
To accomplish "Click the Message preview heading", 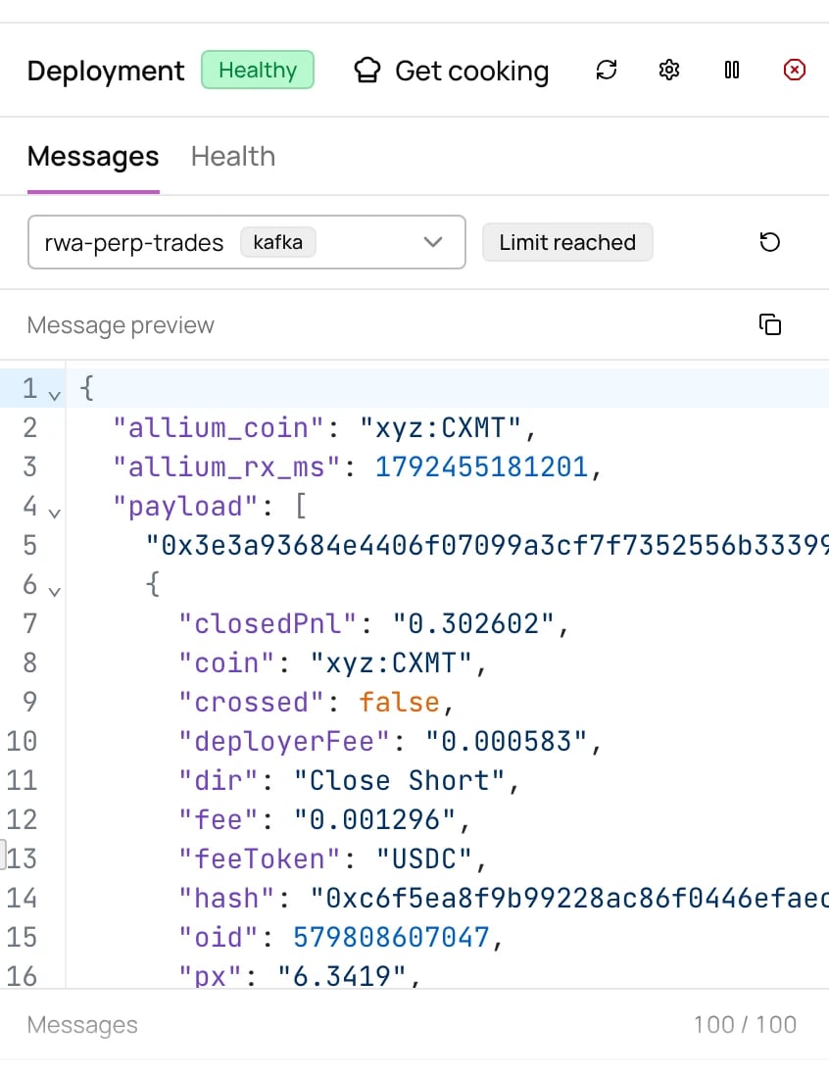I will pos(121,325).
